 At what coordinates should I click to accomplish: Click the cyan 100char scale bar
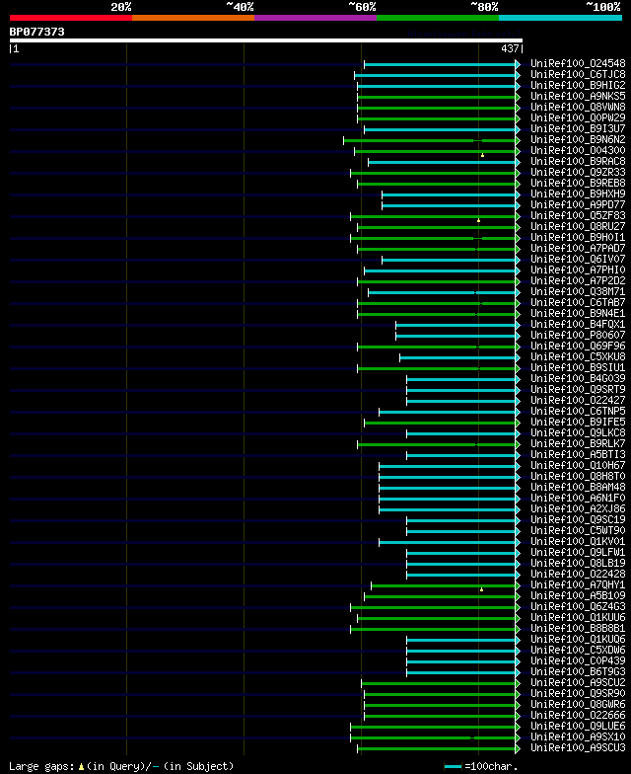tap(454, 766)
